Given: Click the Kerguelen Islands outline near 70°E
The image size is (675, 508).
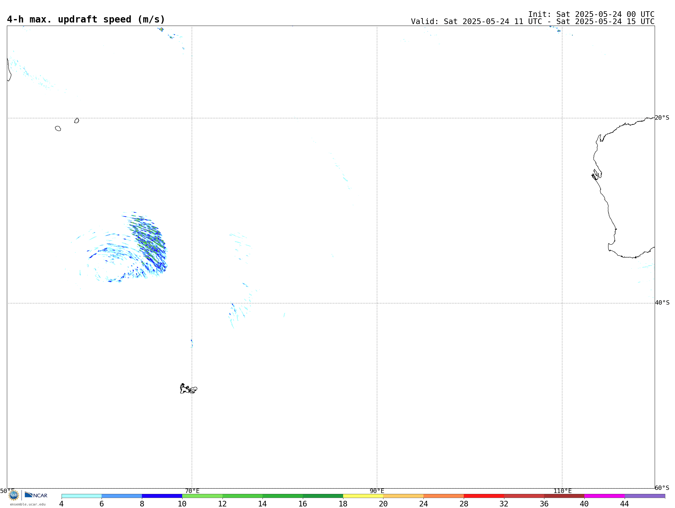Looking at the screenshot, I should click(x=188, y=389).
